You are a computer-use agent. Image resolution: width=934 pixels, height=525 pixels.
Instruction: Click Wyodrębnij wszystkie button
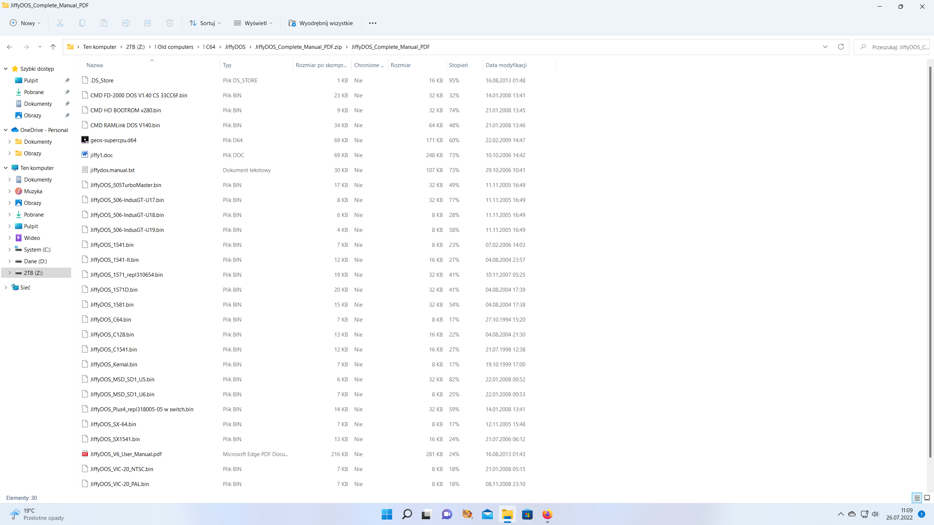tap(321, 23)
